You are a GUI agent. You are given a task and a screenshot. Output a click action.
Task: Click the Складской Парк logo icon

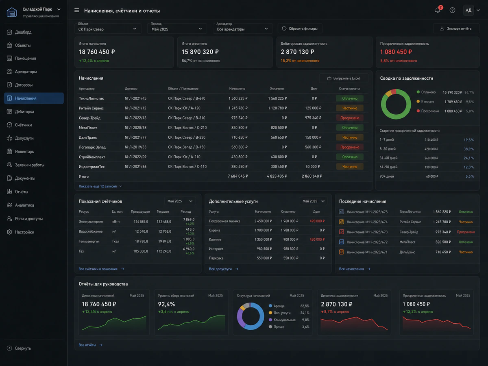pyautogui.click(x=12, y=12)
